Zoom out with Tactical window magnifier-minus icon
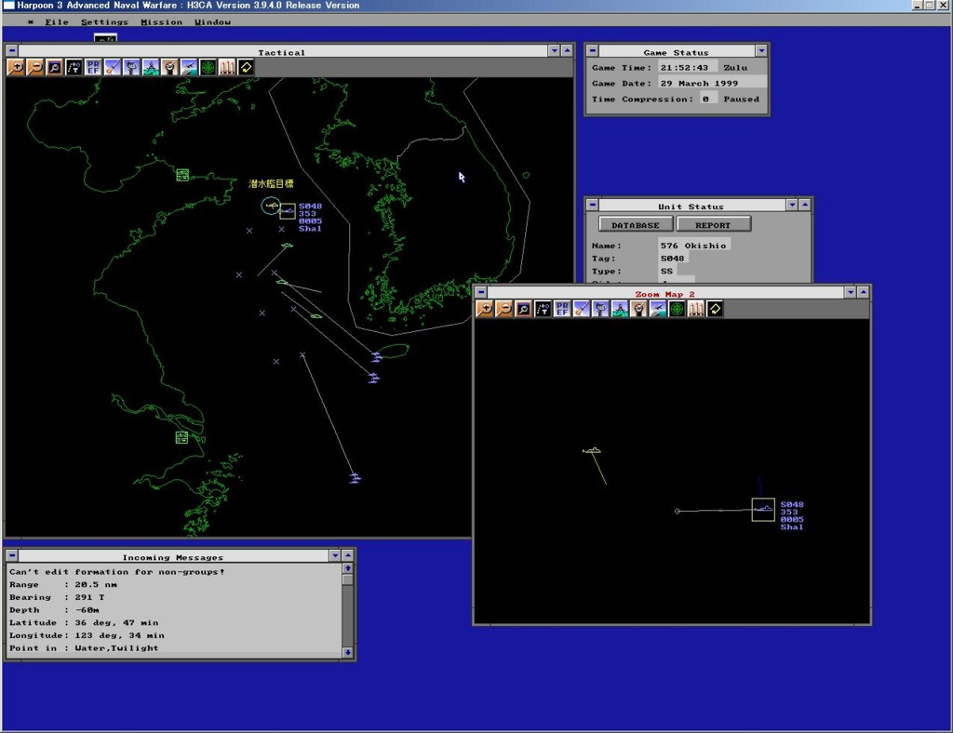 pyautogui.click(x=34, y=67)
